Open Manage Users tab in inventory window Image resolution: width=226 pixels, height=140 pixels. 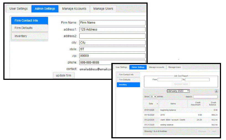point(174,67)
